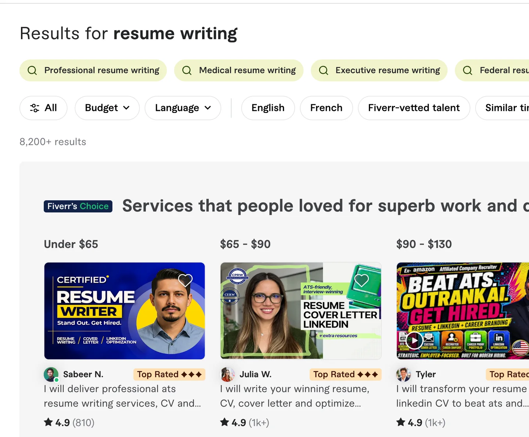This screenshot has height=437, width=529.
Task: Open Tyler's profile avatar
Action: click(x=403, y=374)
